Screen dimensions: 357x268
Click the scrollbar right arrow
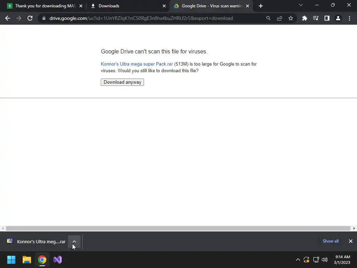point(354,228)
